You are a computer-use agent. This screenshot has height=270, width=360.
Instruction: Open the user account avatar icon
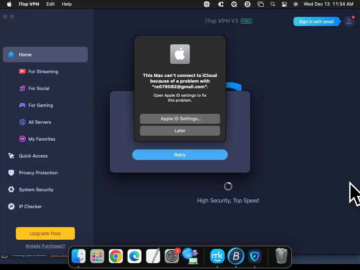349,22
